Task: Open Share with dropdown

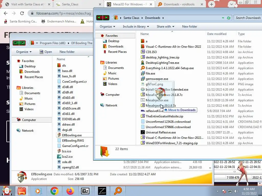Action: (x=166, y=27)
